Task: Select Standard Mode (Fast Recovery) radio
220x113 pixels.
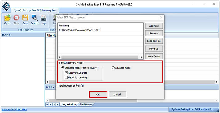Action: [x=63, y=68]
